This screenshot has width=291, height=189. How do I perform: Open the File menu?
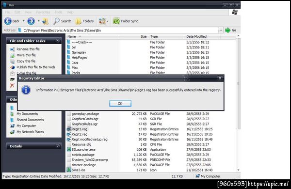tap(7, 12)
